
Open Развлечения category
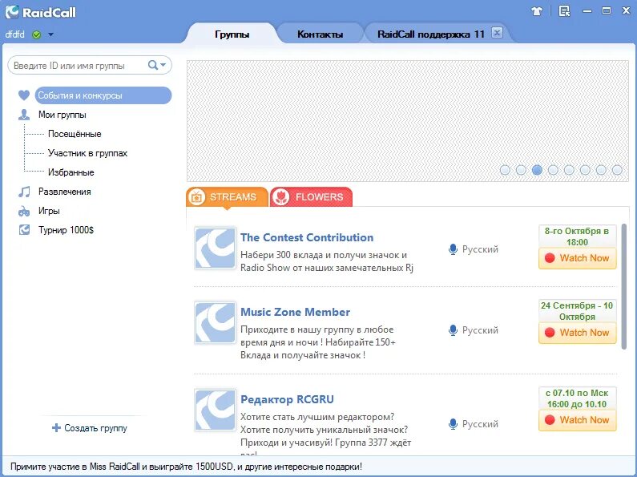coord(65,192)
